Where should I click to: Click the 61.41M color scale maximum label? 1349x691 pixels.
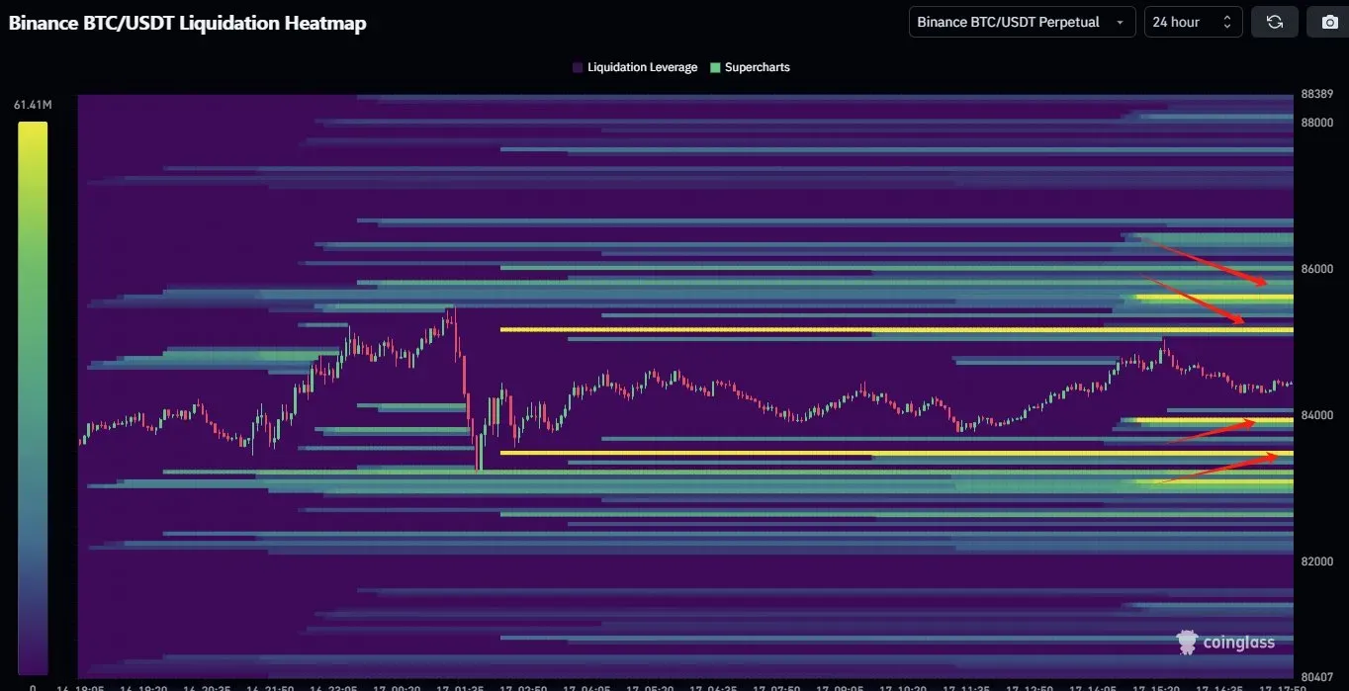(33, 104)
